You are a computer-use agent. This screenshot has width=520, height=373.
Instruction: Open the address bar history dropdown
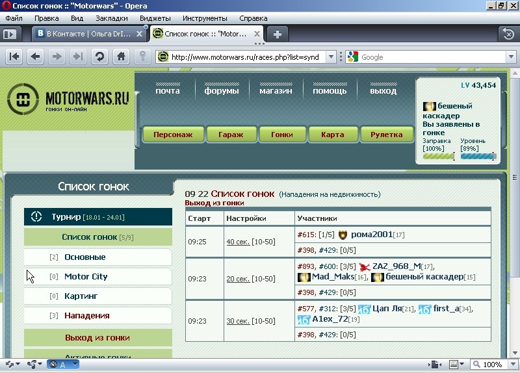331,57
